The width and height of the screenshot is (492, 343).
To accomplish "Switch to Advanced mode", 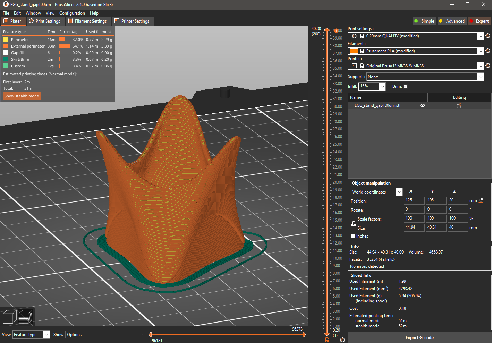I will click(452, 21).
